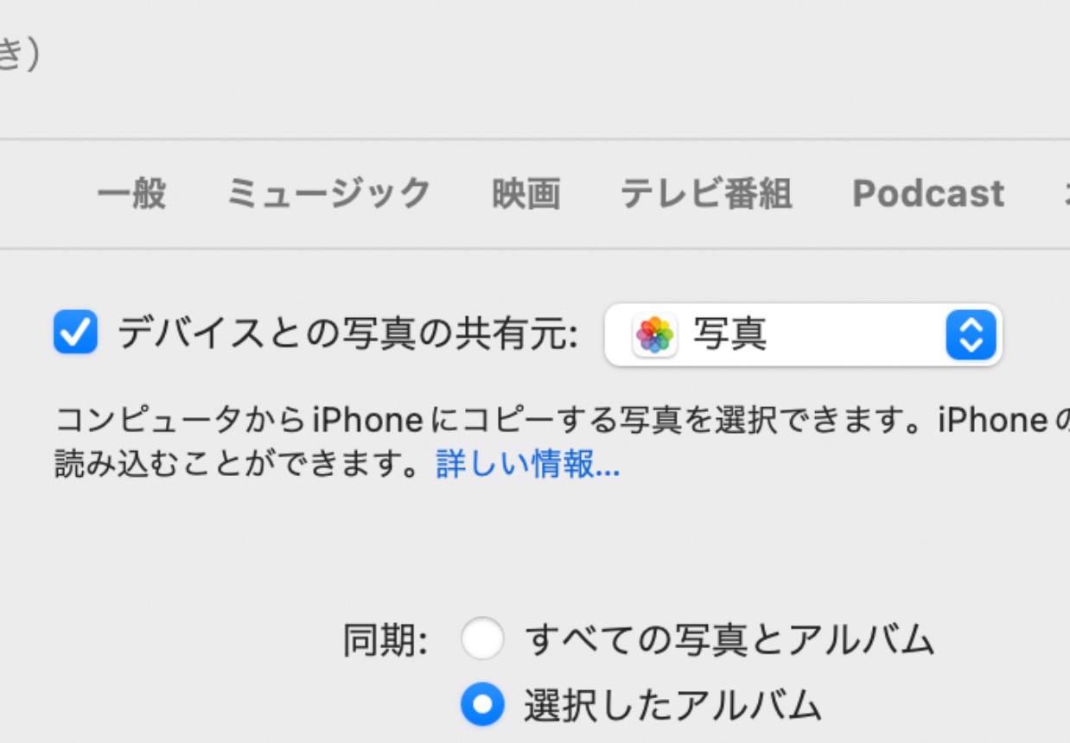Open the 写真 source dropdown
The width and height of the screenshot is (1070, 743).
click(x=803, y=335)
